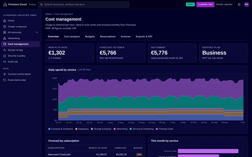Click the DEMO badge
252x157 pixels.
190,5
